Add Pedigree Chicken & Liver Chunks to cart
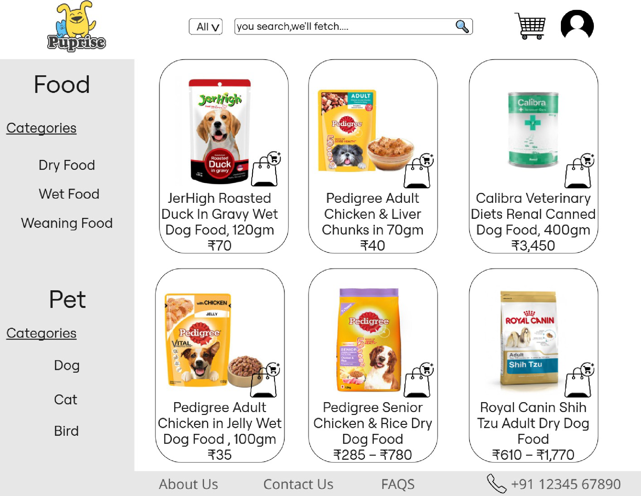This screenshot has height=496, width=641. click(x=418, y=171)
